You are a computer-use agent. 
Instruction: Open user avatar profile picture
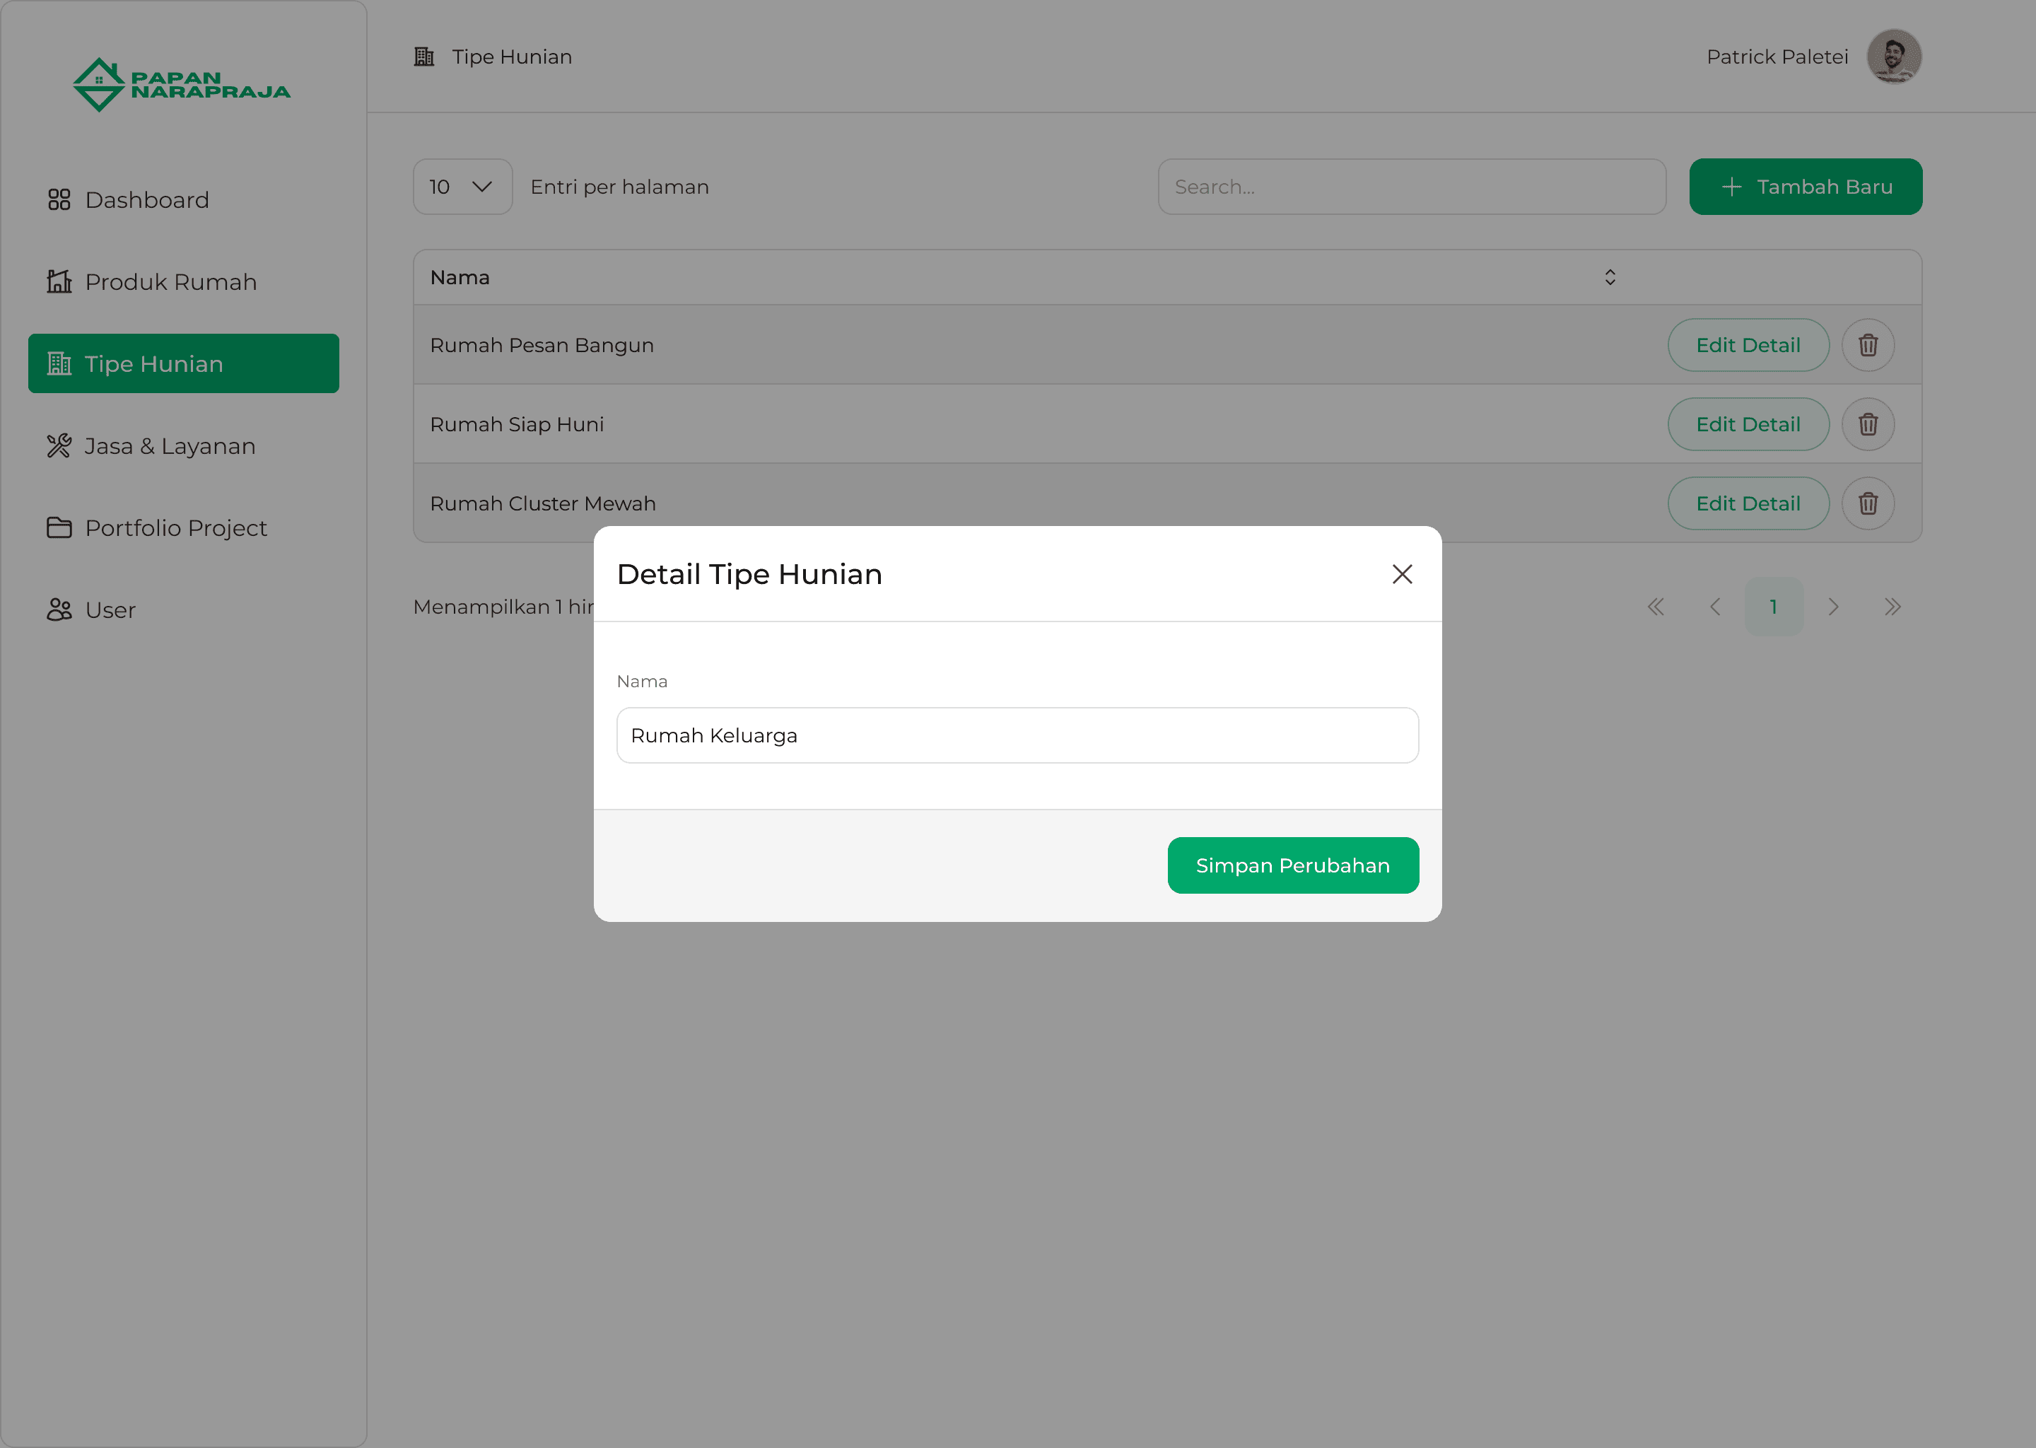click(1893, 56)
